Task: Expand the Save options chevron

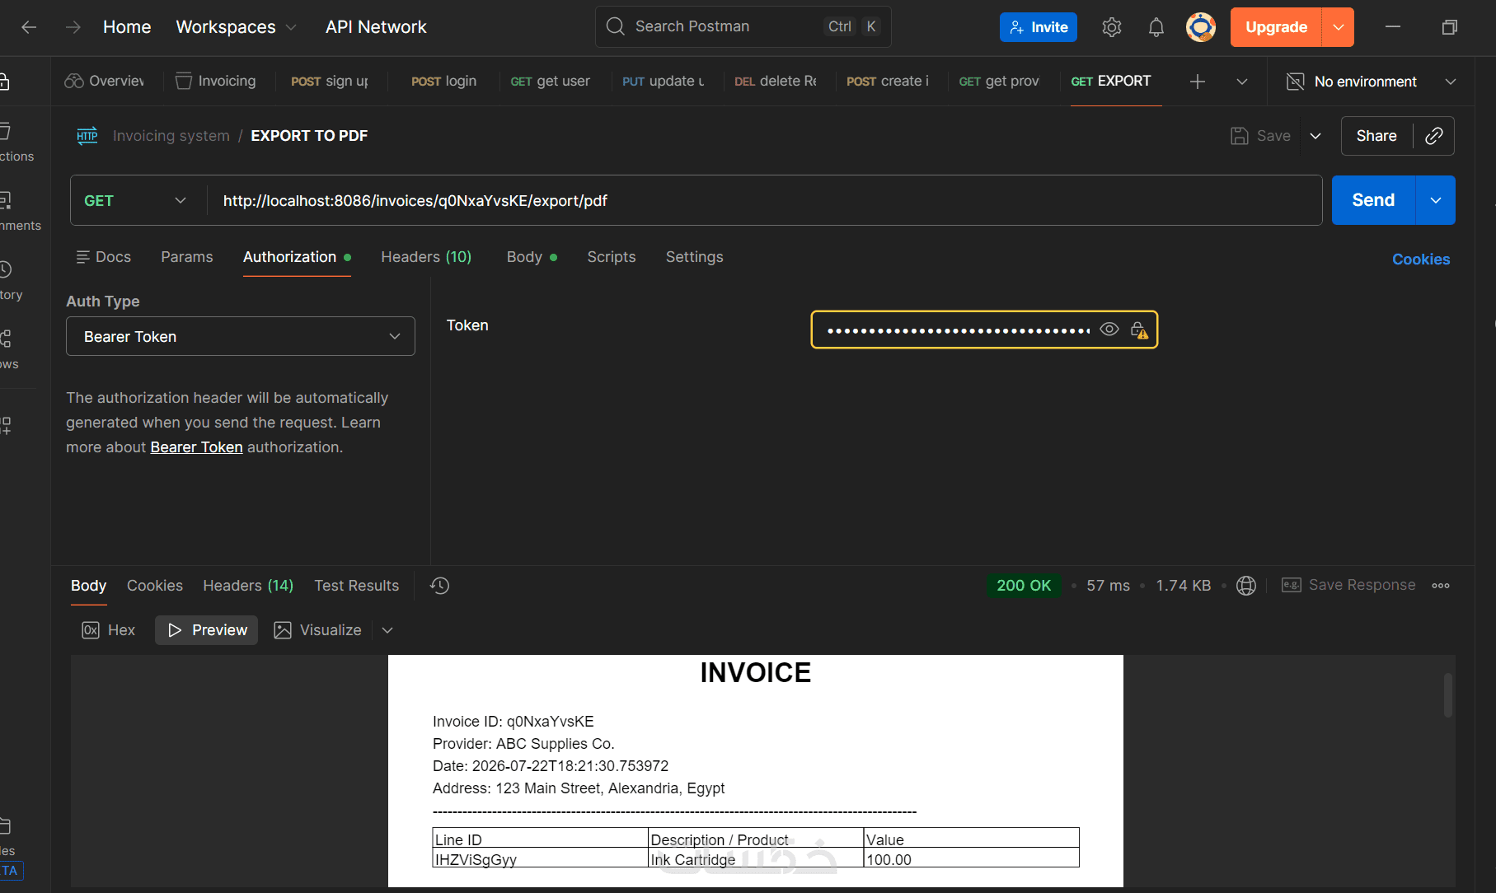Action: pyautogui.click(x=1315, y=136)
